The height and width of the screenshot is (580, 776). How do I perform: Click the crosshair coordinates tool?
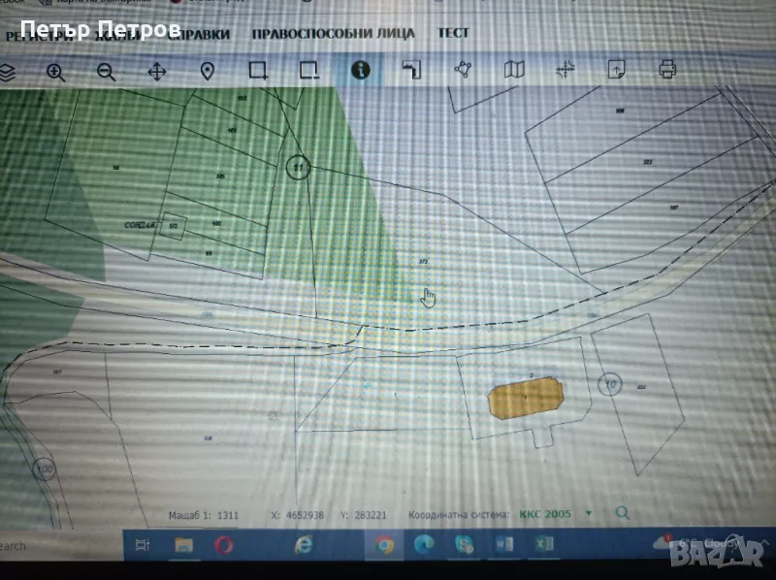click(x=566, y=69)
